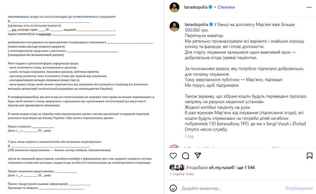Like the post with the heart icon
Screen dimensions: 316x194
[x=174, y=155]
